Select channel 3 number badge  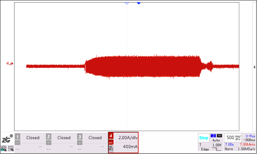(80, 137)
